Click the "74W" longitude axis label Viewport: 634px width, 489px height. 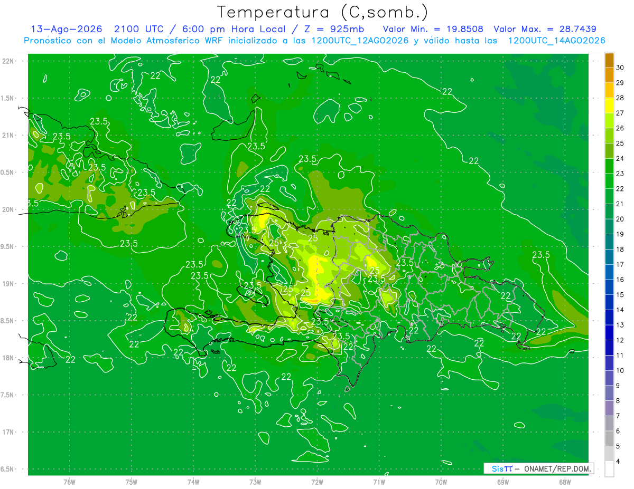[193, 482]
